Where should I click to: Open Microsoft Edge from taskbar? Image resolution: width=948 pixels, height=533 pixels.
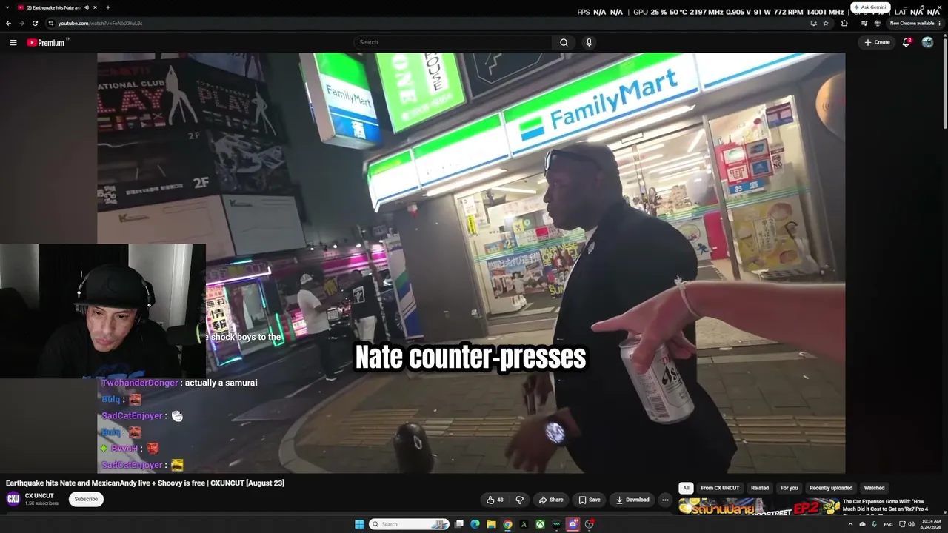tap(475, 524)
